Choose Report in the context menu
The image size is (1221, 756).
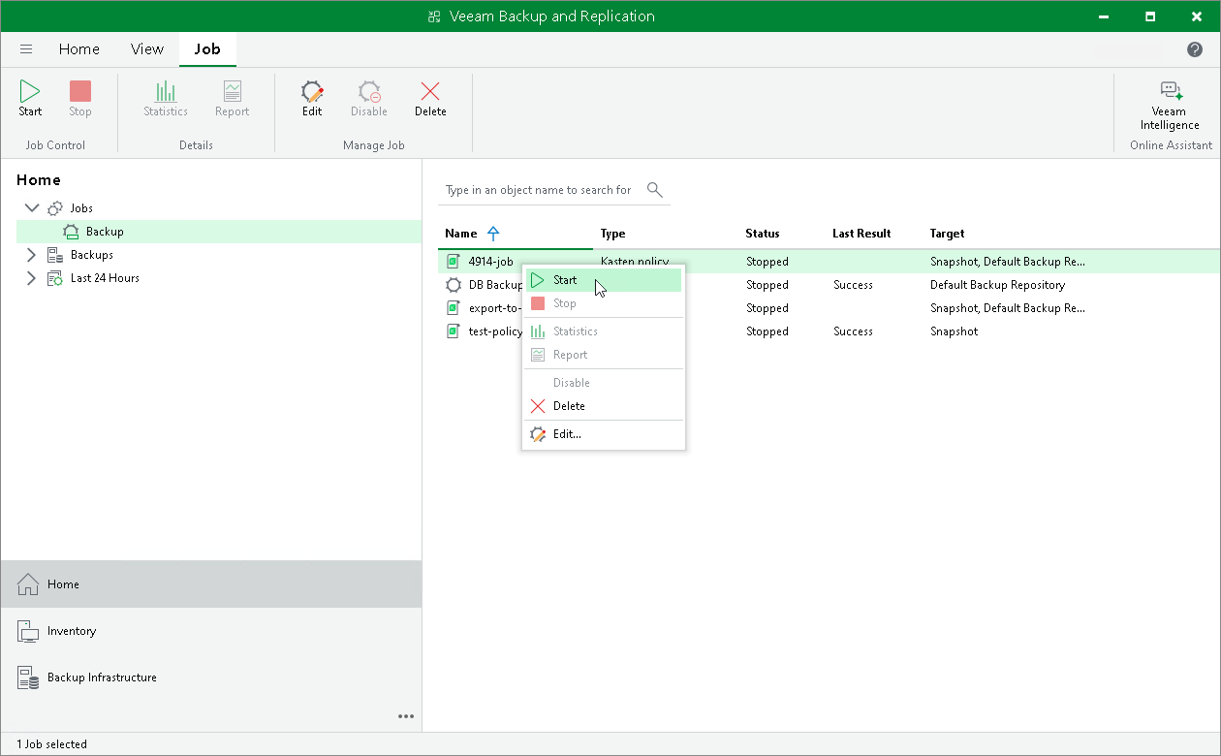point(603,355)
